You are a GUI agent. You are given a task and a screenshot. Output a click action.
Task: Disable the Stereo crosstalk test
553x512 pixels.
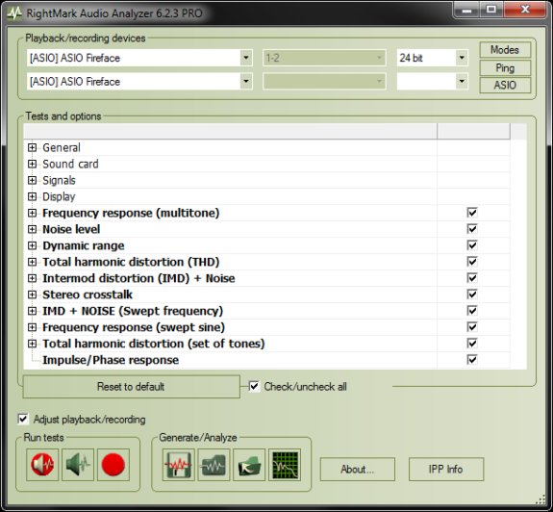click(x=472, y=294)
